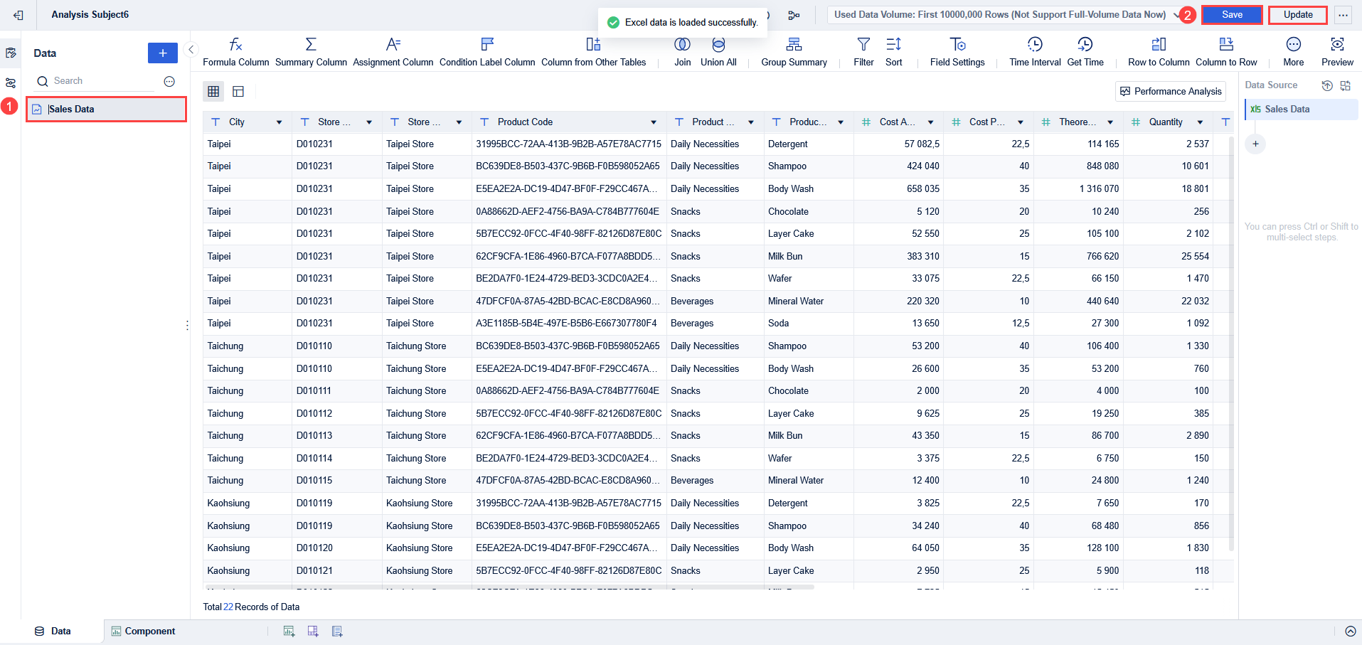Screen dimensions: 1362x645
Task: Switch to the Data tab
Action: click(53, 631)
